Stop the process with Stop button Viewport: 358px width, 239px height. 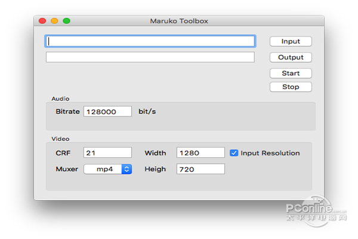coord(291,87)
